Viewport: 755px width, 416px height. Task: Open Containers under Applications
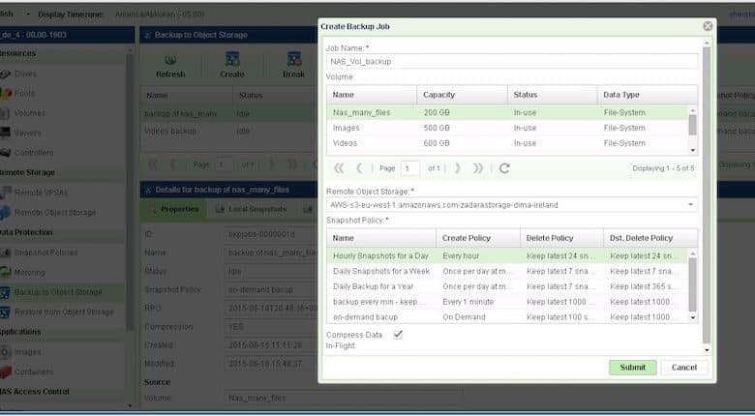pos(34,371)
